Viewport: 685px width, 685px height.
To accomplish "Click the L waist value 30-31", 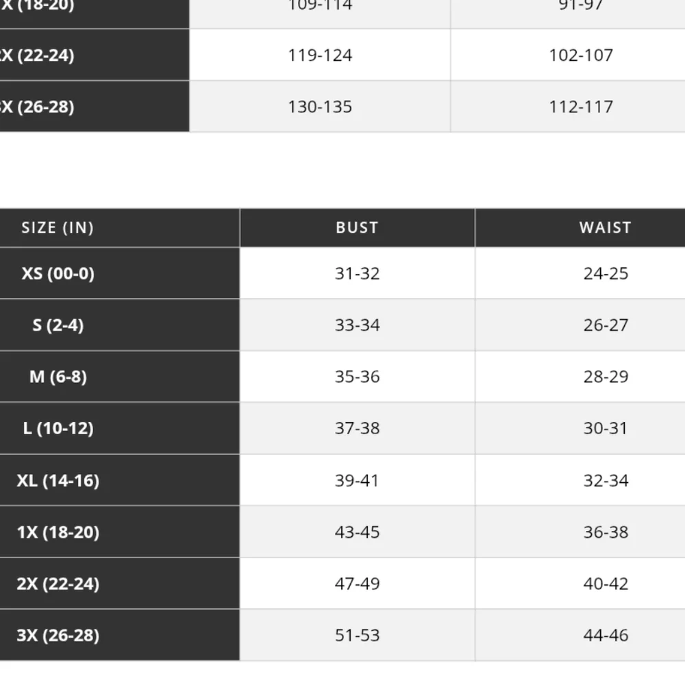I will 606,428.
